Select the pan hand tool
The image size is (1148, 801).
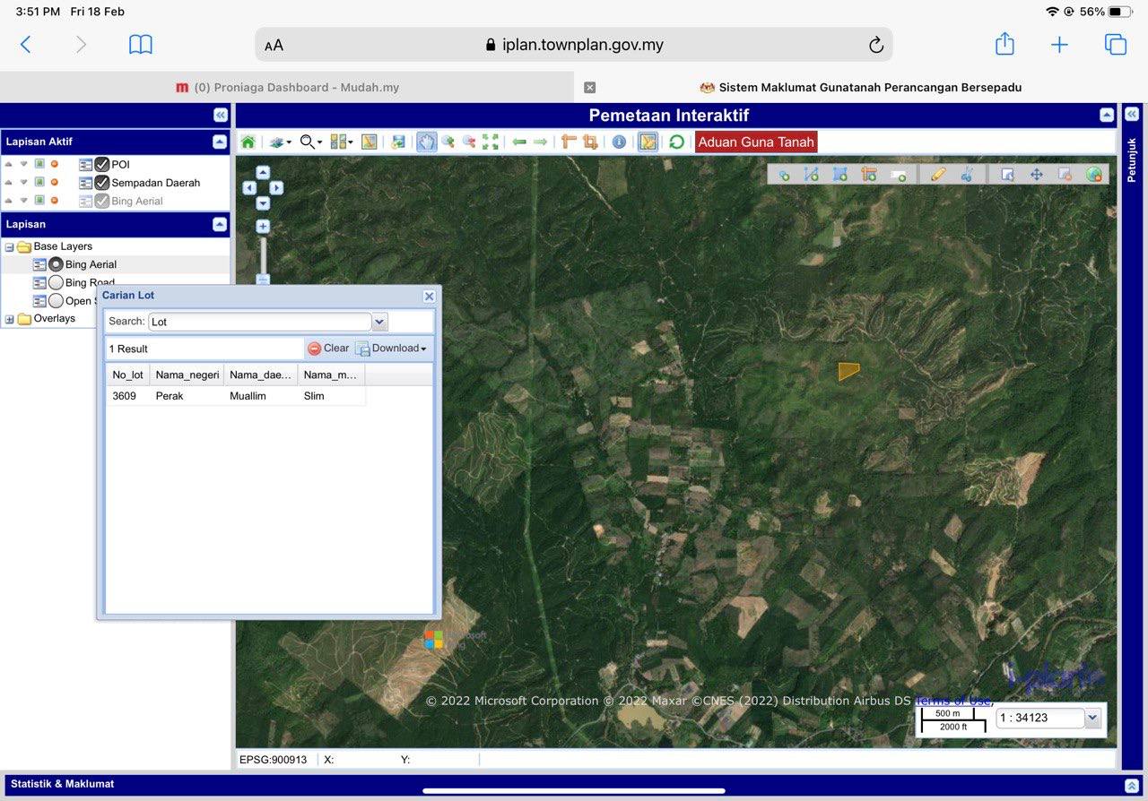[x=426, y=142]
